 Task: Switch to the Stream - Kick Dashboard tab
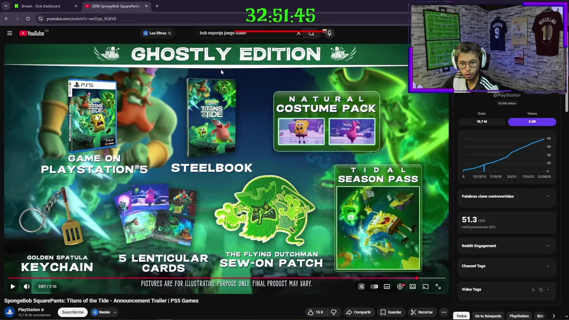point(40,6)
